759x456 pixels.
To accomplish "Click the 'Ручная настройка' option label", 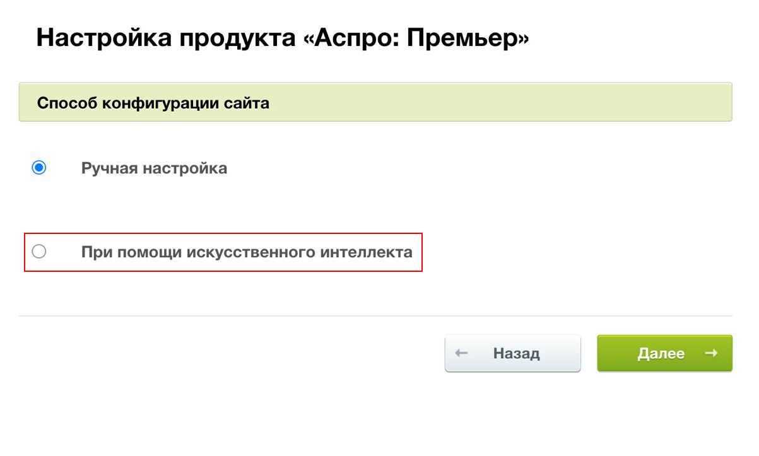I will click(154, 168).
